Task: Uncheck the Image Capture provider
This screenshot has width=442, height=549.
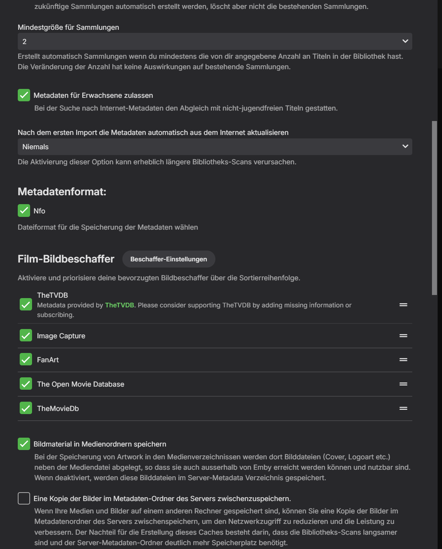Action: pyautogui.click(x=26, y=336)
